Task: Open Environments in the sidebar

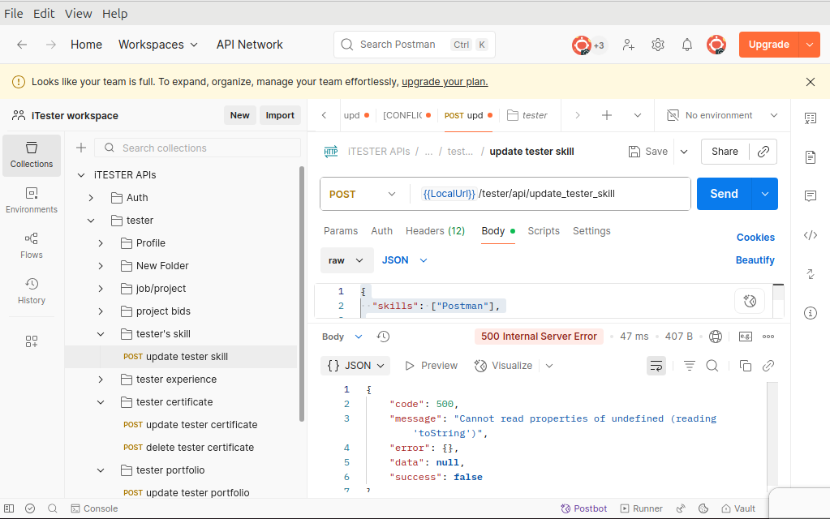Action: 32,199
